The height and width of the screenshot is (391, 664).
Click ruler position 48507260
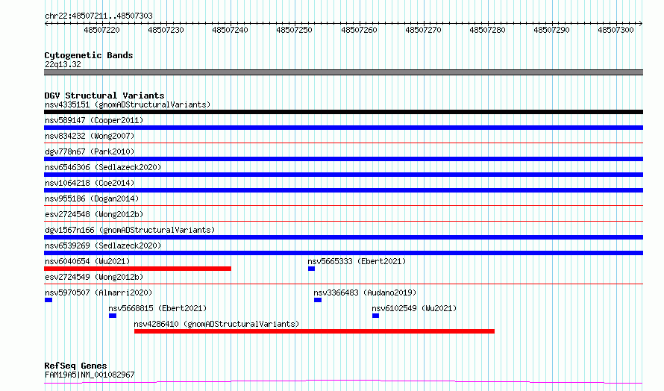point(359,30)
